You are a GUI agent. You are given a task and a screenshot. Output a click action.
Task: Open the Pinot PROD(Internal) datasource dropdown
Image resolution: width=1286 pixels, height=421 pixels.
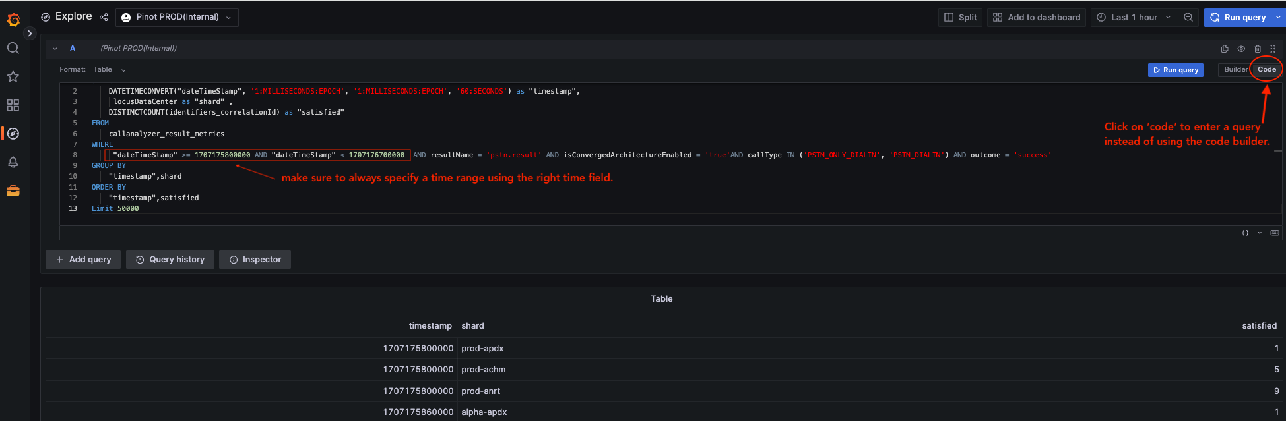point(177,17)
